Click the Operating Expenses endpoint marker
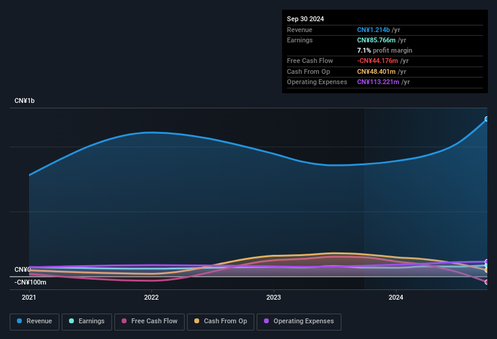The width and height of the screenshot is (497, 339). (x=487, y=262)
